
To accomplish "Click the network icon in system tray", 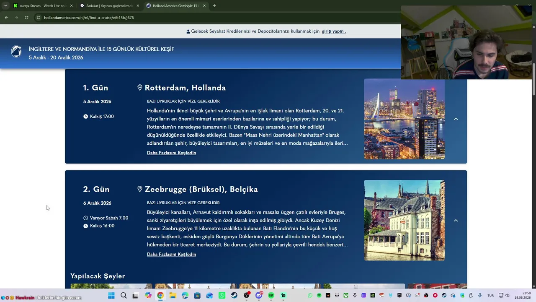I will (x=501, y=296).
